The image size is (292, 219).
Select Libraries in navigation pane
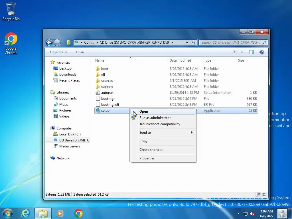tap(62, 92)
